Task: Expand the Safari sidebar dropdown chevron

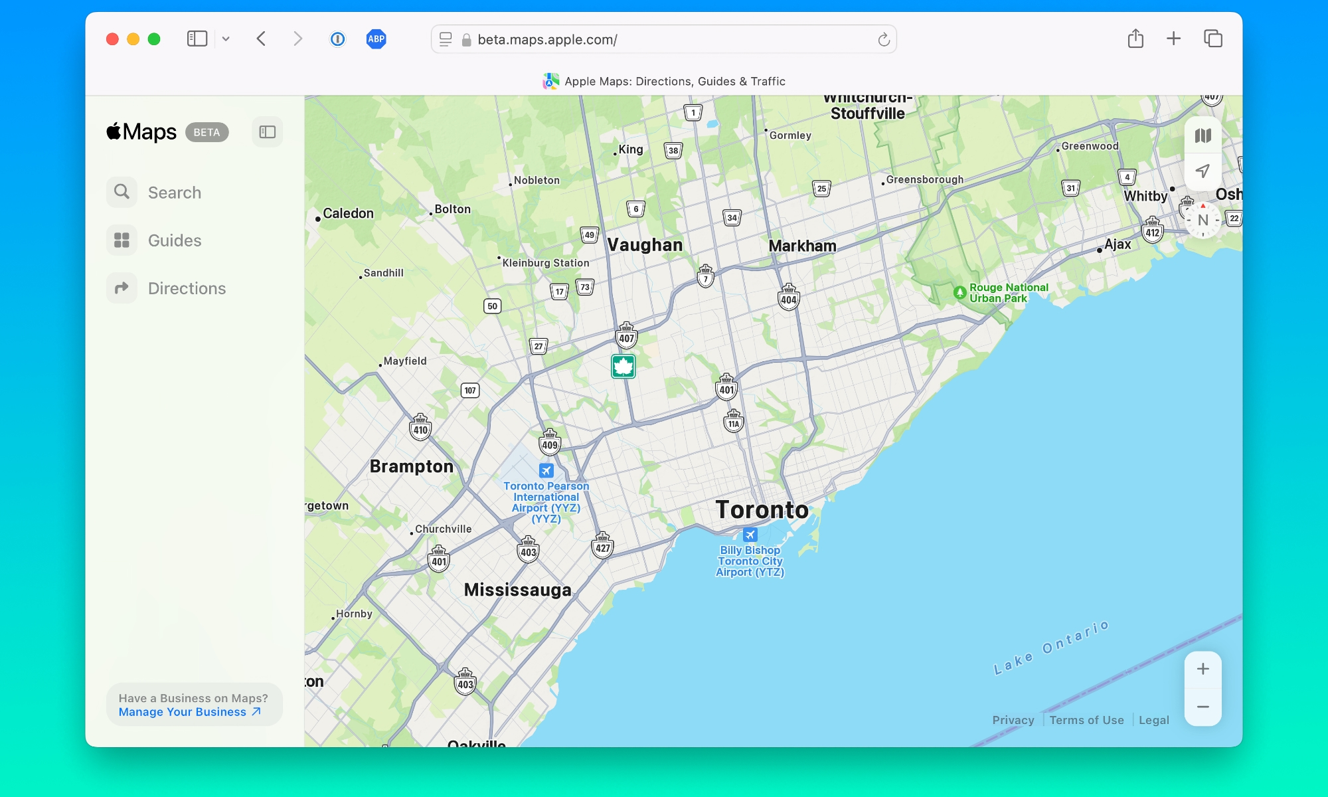Action: [x=226, y=39]
